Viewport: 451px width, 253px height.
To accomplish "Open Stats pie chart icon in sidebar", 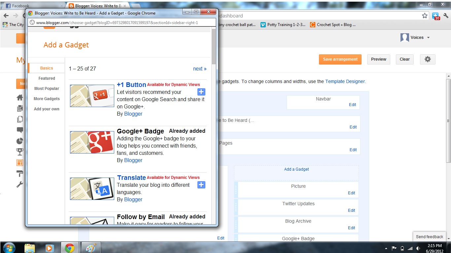I will tap(20, 141).
